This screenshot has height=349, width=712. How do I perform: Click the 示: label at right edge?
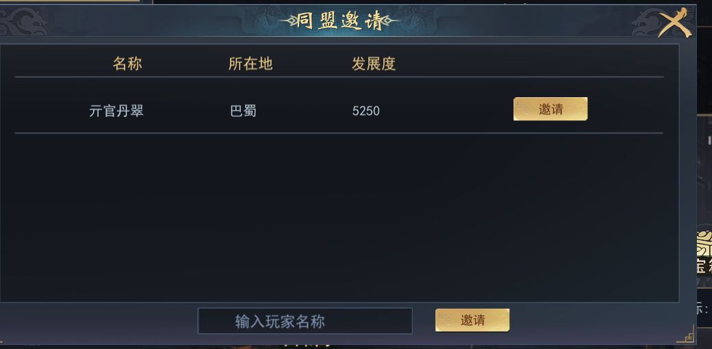[x=703, y=309]
